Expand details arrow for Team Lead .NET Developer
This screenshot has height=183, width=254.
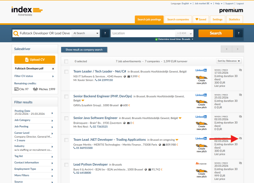(177, 140)
